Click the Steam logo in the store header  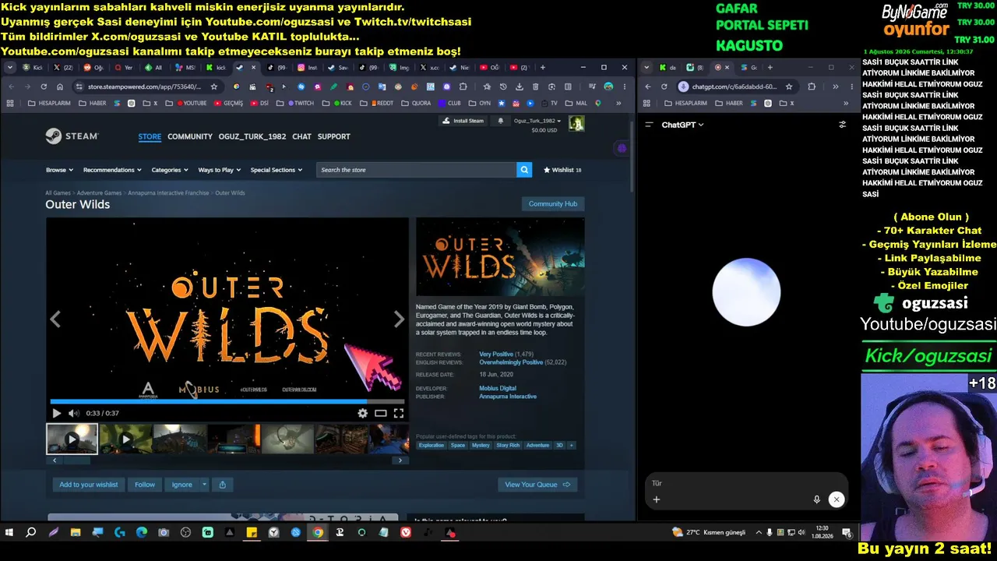tap(72, 136)
